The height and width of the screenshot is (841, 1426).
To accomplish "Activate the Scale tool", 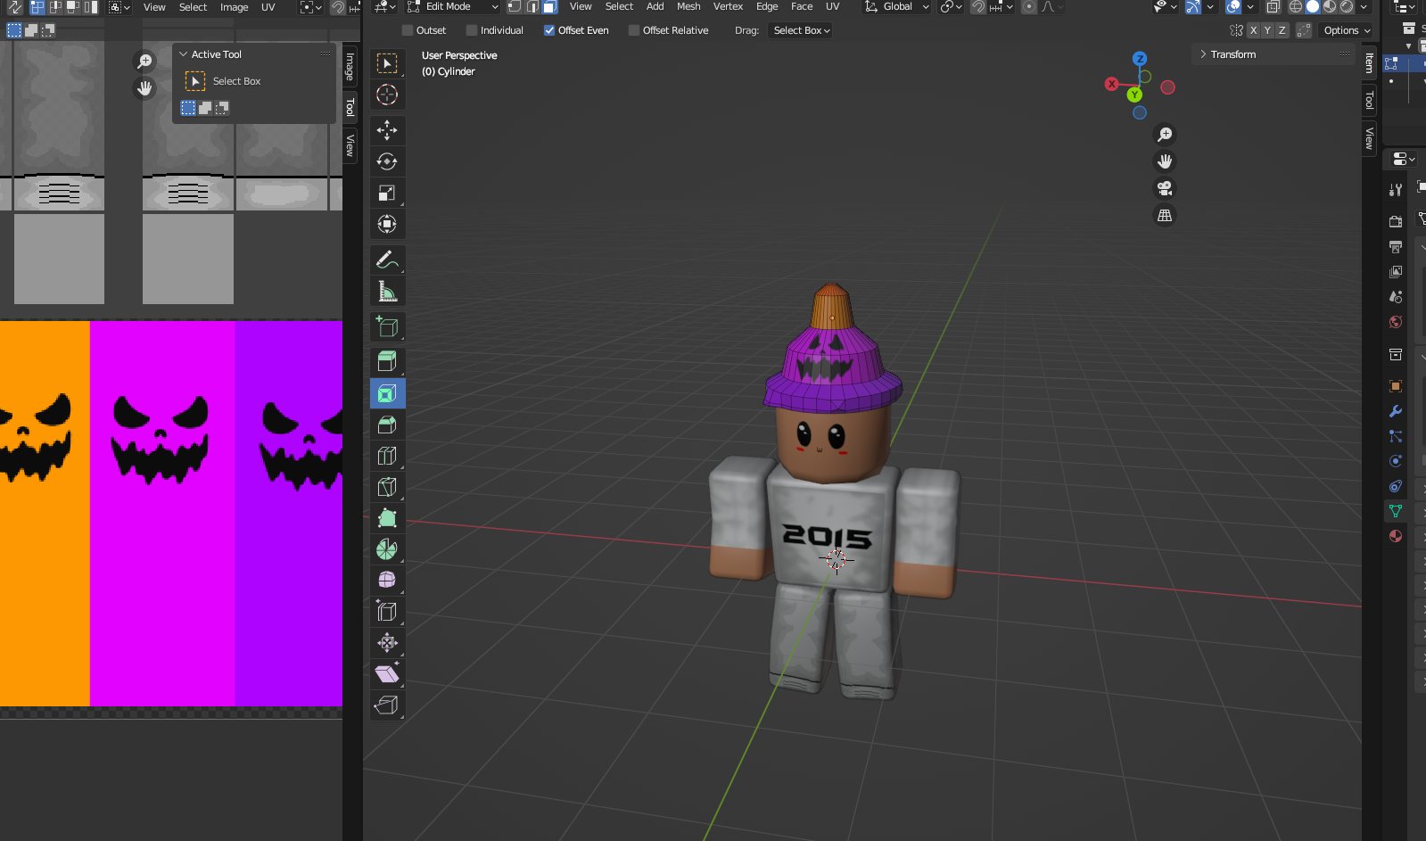I will tap(387, 193).
